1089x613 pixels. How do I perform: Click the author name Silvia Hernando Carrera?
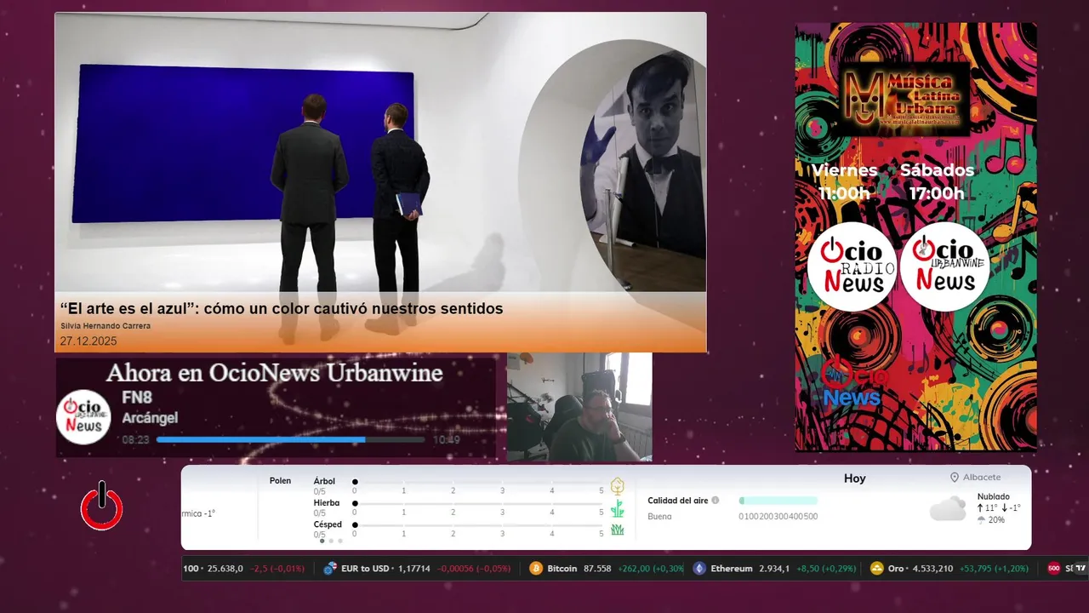pyautogui.click(x=105, y=326)
